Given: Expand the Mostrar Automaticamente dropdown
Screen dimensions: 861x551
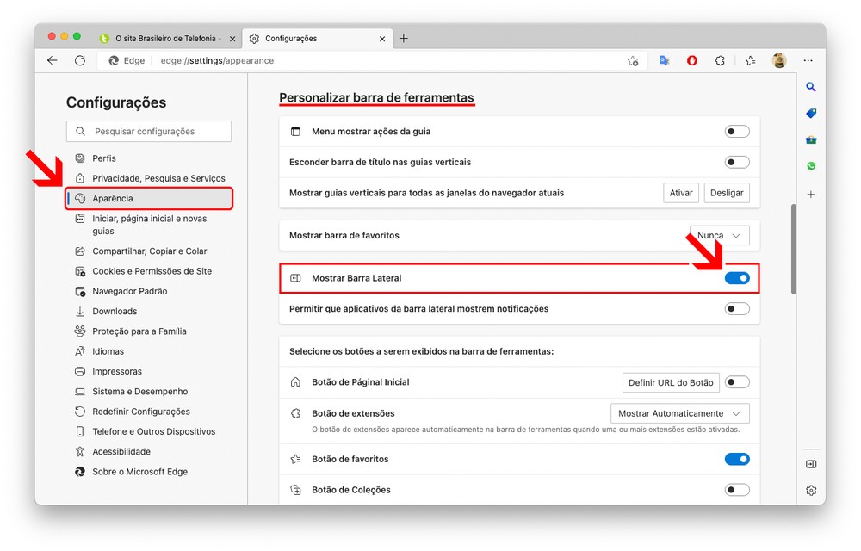Looking at the screenshot, I should tap(679, 413).
